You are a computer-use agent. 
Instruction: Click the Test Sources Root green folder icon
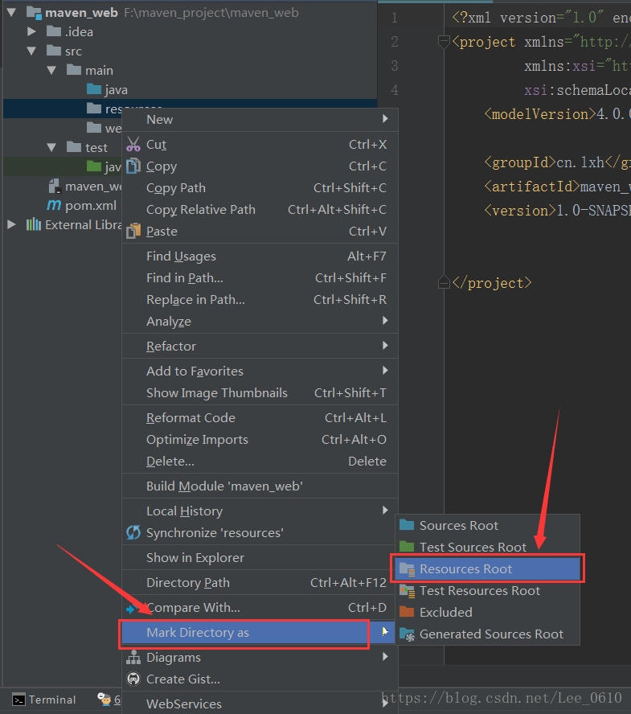tap(407, 548)
